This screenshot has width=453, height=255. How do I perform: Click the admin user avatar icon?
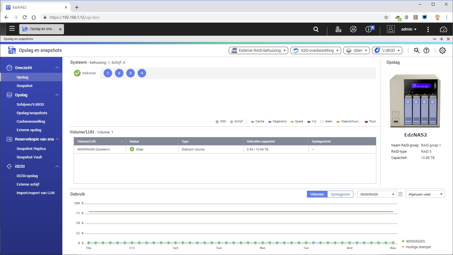[x=391, y=29]
